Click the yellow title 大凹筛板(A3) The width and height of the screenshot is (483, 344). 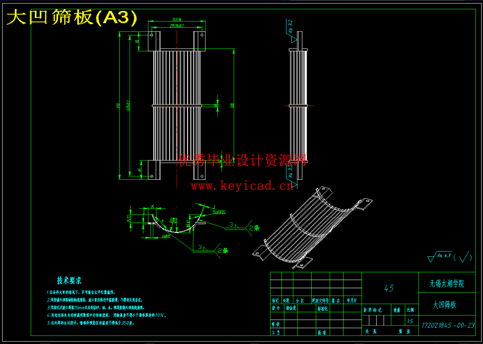[72, 17]
